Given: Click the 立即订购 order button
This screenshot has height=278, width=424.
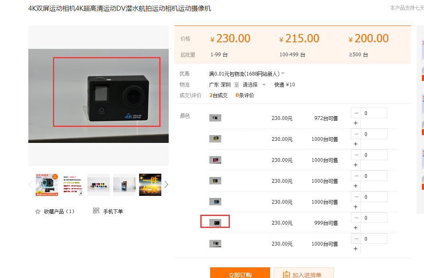Looking at the screenshot, I should pyautogui.click(x=240, y=273).
